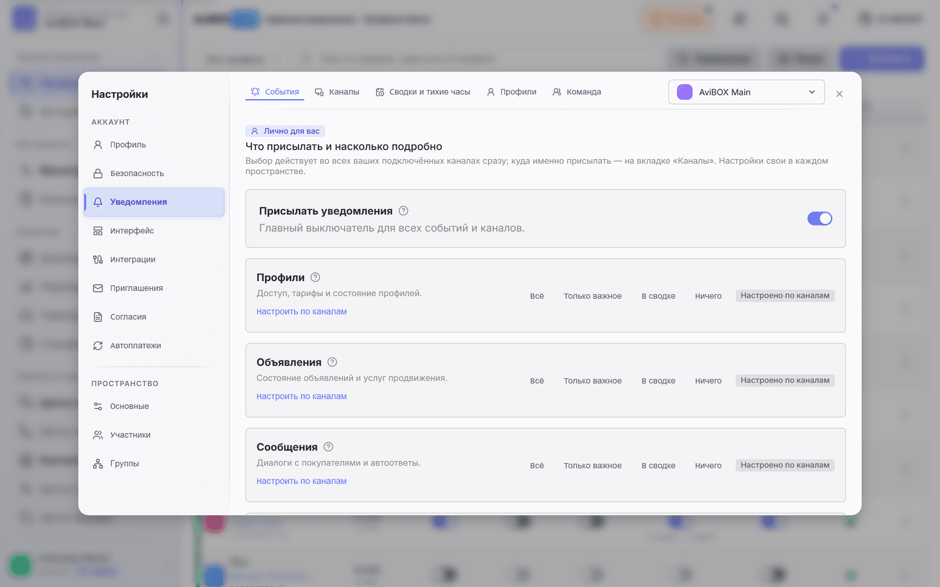Open the AviBOX Main workspace dropdown

tap(747, 92)
